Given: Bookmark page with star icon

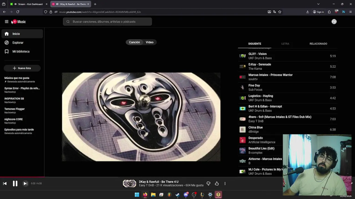Looking at the screenshot, I should pyautogui.click(x=280, y=12).
